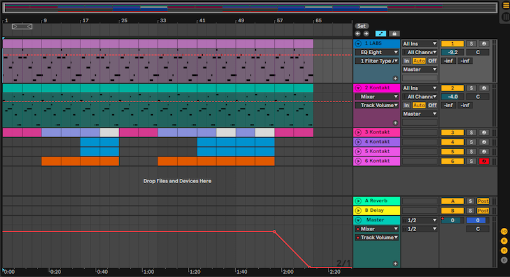Open All Ins input dropdown on 2 Kontakt
This screenshot has width=510, height=277.
(419, 88)
